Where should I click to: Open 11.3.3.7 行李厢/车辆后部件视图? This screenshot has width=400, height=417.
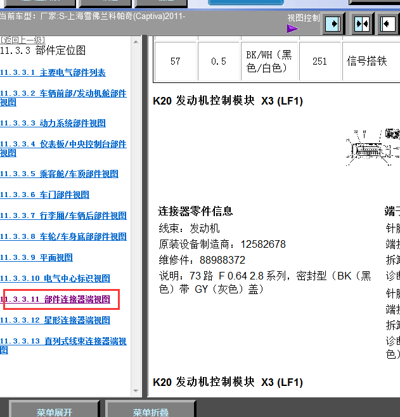[x=63, y=215]
